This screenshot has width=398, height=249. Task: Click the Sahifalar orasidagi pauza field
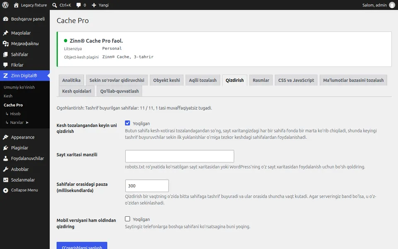click(x=147, y=186)
